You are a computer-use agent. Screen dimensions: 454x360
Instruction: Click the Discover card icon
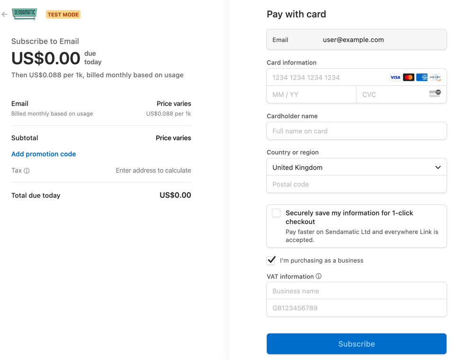(x=435, y=77)
